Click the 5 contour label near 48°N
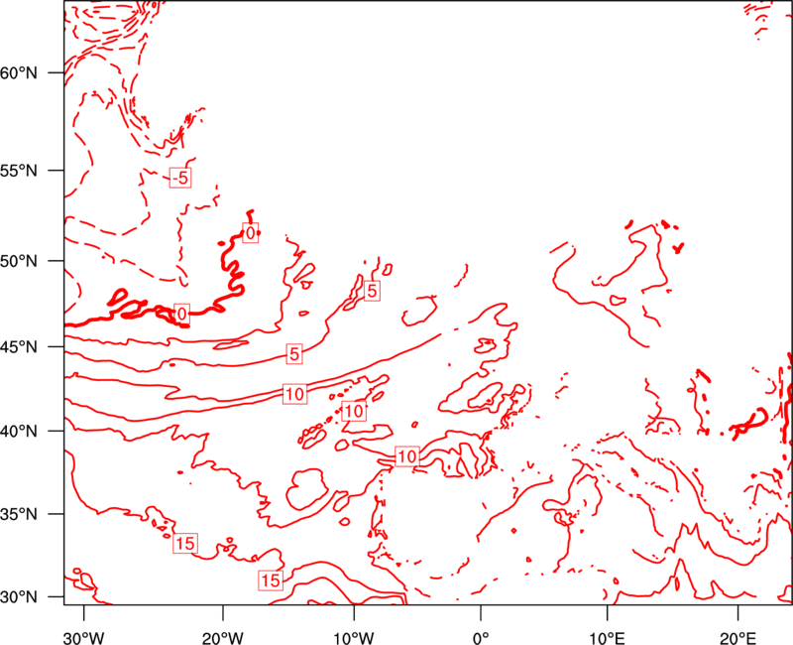793x645 pixels. [x=372, y=291]
